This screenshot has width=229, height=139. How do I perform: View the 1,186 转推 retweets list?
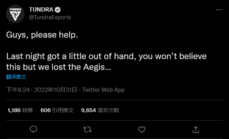click(20, 110)
